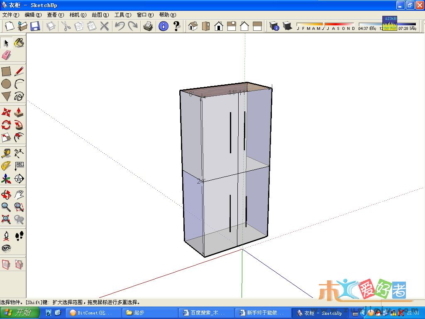
Task: Click the Windows 开始 start button
Action: tap(20, 313)
